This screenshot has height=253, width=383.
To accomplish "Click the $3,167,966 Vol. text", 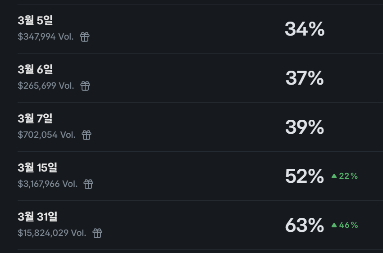I will coord(48,184).
